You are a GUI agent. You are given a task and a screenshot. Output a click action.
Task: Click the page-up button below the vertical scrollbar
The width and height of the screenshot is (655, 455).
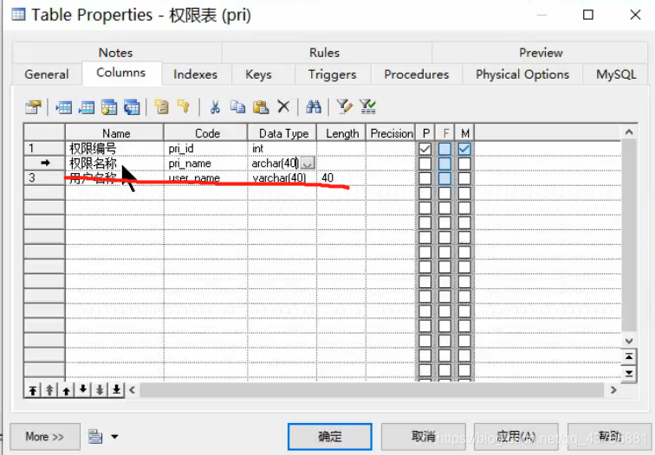pyautogui.click(x=629, y=357)
